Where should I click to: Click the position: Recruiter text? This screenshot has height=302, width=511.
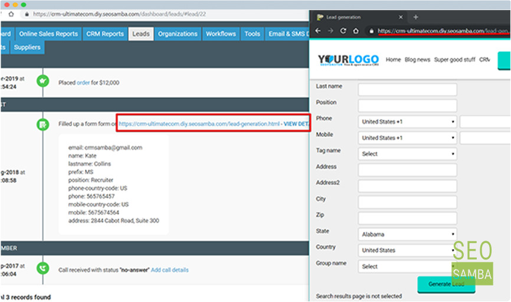91,180
